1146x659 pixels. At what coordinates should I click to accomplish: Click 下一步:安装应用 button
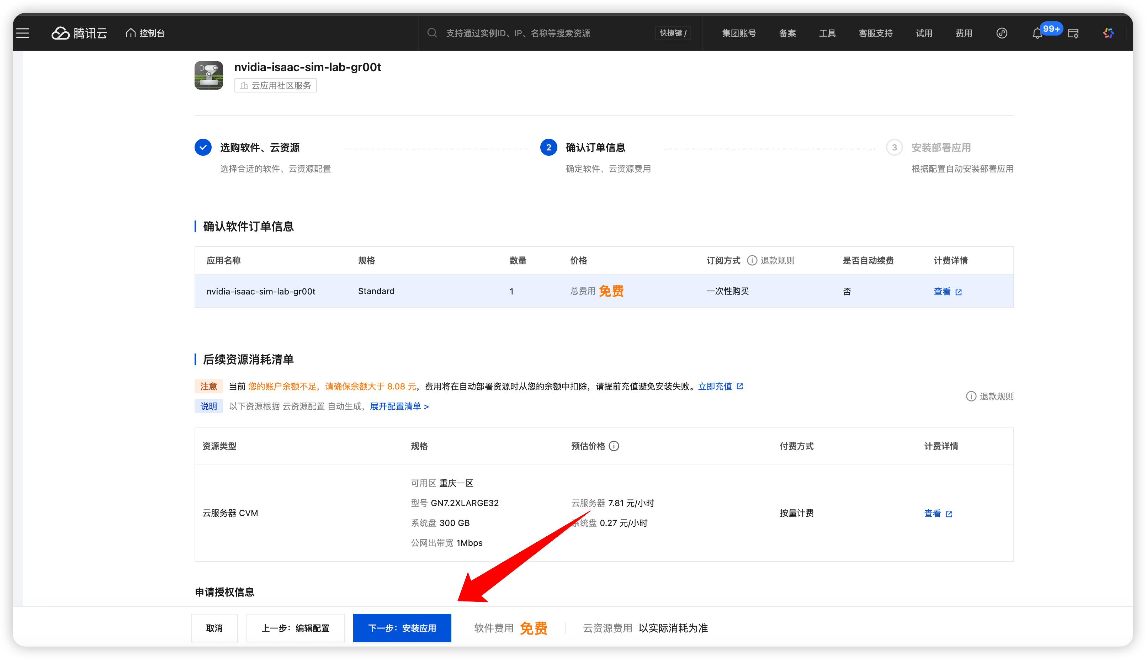pyautogui.click(x=402, y=628)
